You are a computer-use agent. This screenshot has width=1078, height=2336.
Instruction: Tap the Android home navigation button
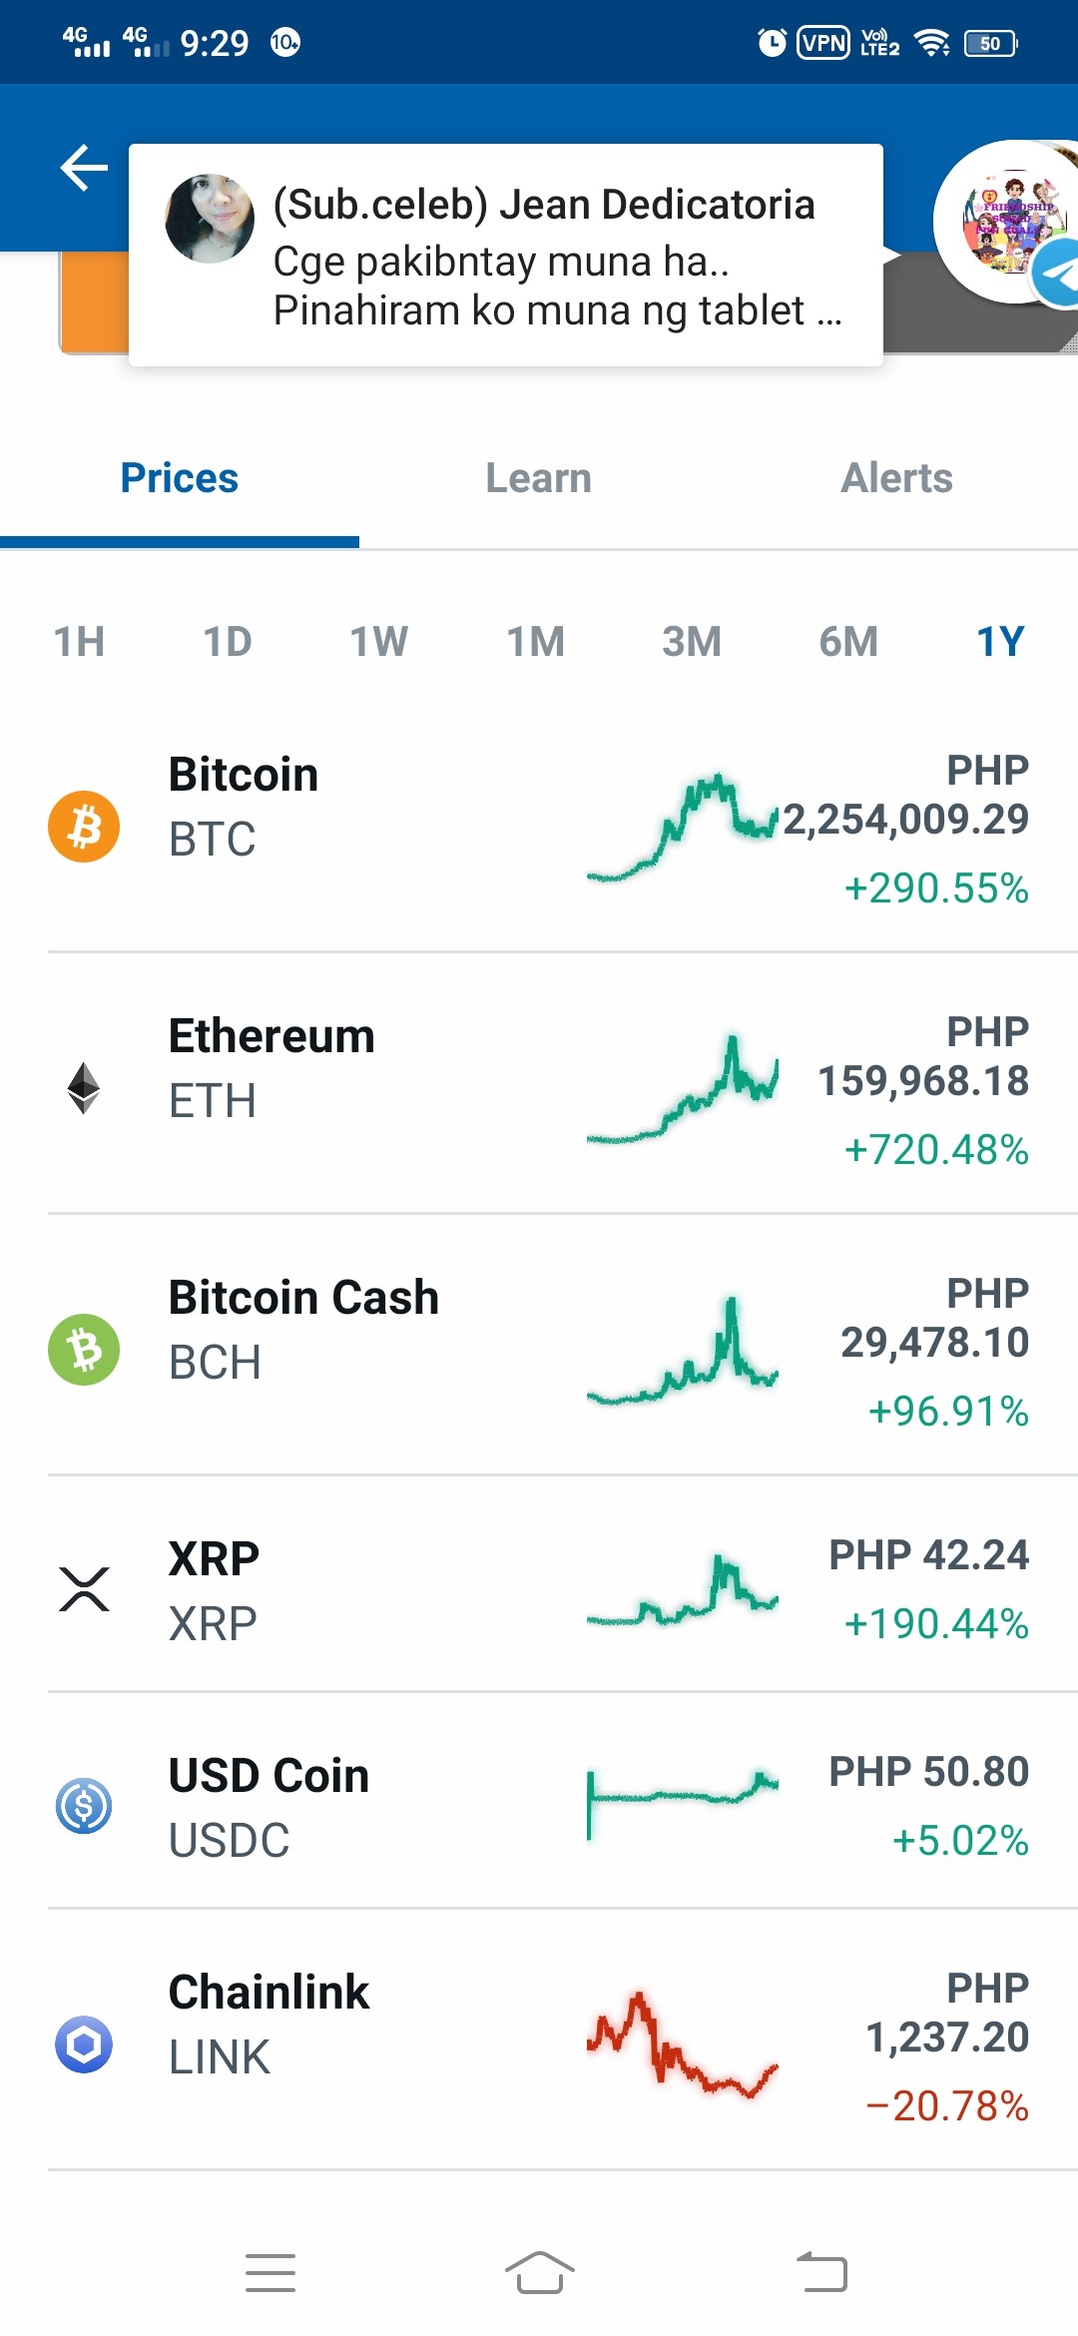click(539, 2273)
